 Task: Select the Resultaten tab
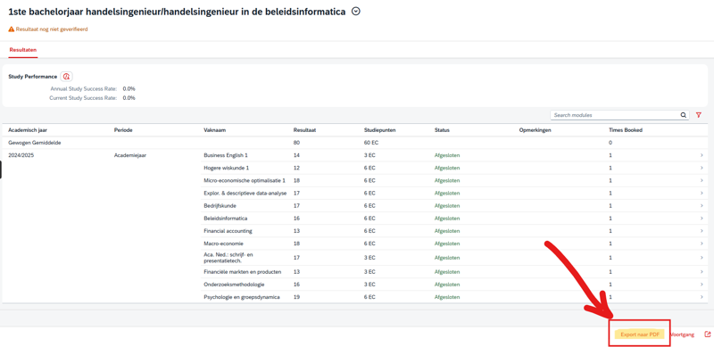(x=23, y=50)
